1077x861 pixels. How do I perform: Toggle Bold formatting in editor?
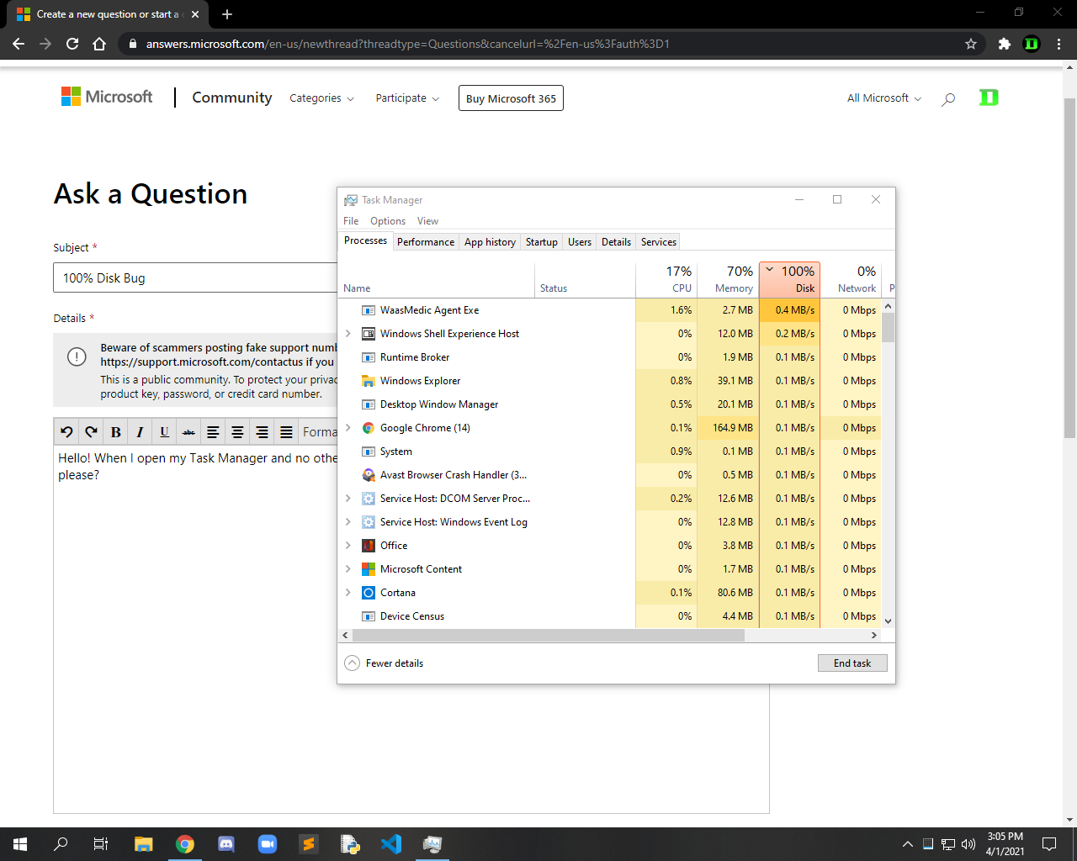pyautogui.click(x=115, y=432)
